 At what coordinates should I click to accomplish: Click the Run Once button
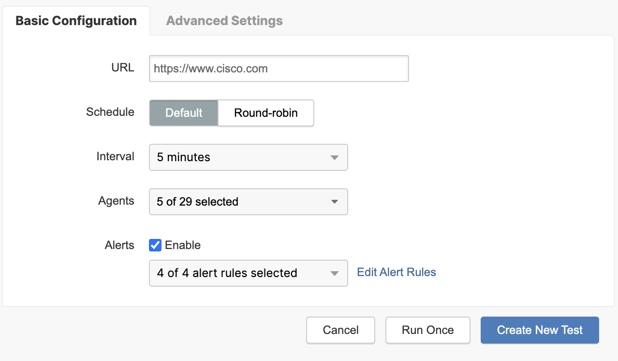tap(427, 330)
